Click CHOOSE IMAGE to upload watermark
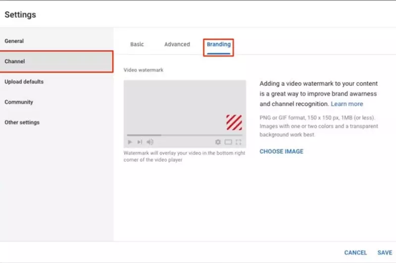This screenshot has width=396, height=263. pos(281,151)
